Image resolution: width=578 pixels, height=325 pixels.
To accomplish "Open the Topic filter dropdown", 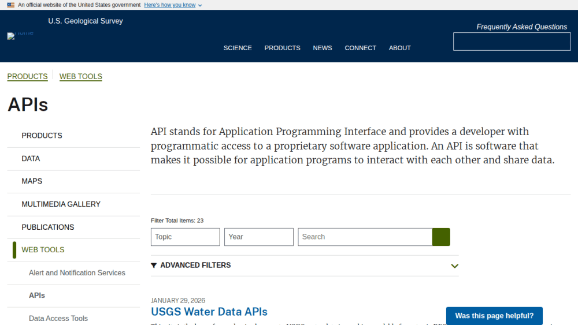I will point(185,237).
